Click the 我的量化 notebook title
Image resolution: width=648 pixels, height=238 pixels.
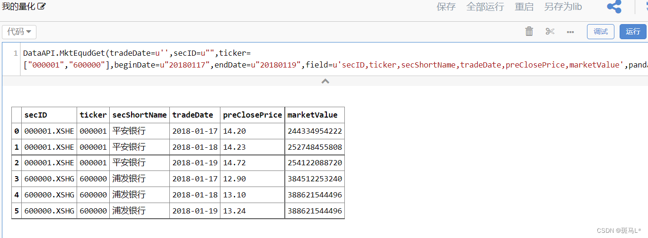click(x=19, y=7)
